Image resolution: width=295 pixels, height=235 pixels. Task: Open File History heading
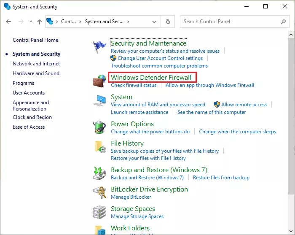(x=127, y=143)
